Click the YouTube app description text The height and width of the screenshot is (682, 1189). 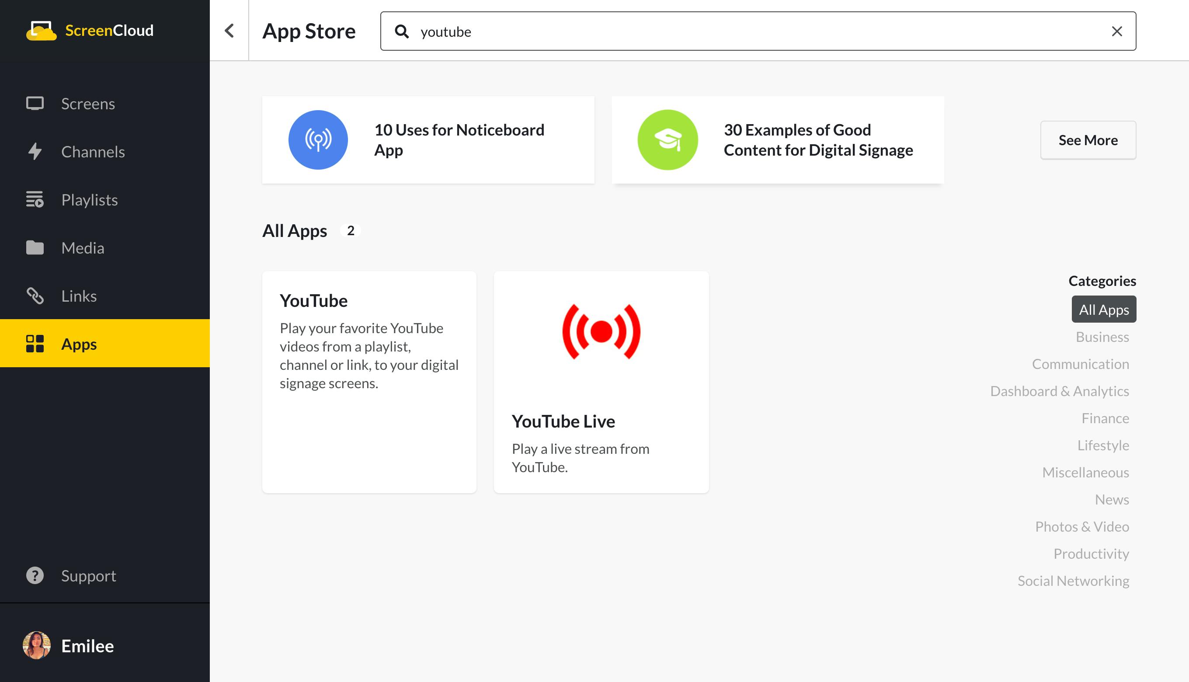[369, 355]
